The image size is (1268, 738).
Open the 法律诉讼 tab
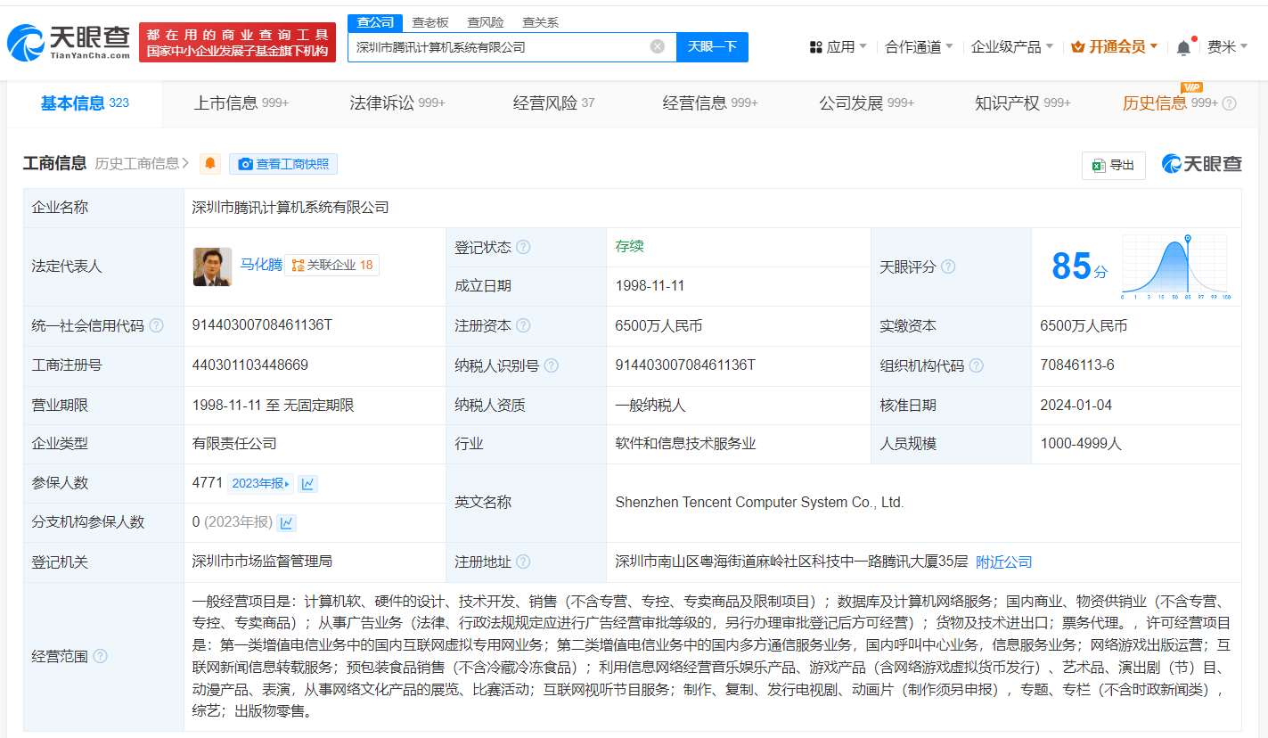pos(397,103)
